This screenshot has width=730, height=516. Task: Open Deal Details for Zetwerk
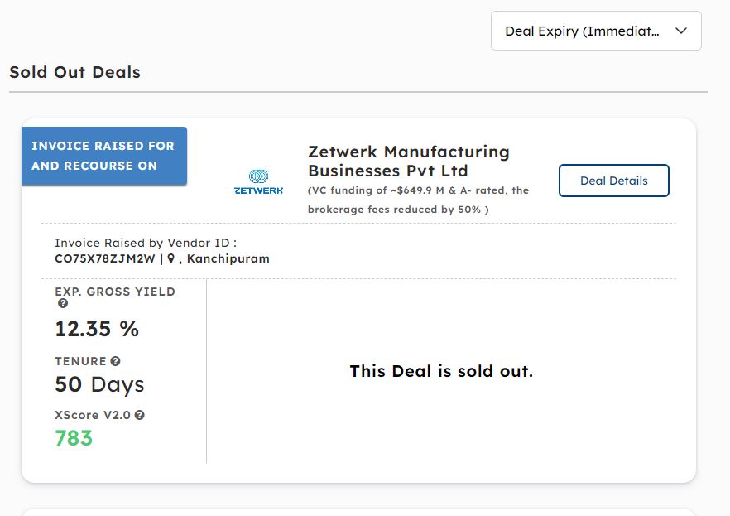(613, 181)
